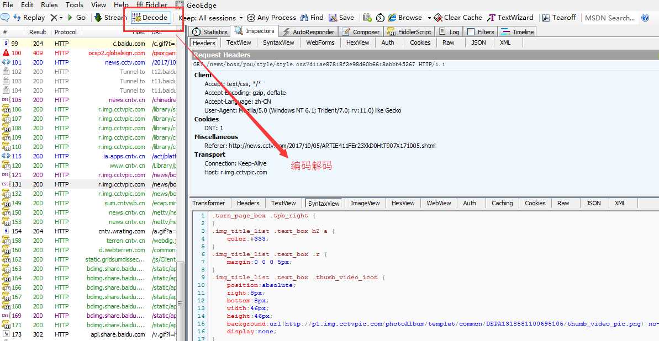Viewport: 659px width, 341px height.
Task: Select the response ImageView tab
Action: (365, 203)
